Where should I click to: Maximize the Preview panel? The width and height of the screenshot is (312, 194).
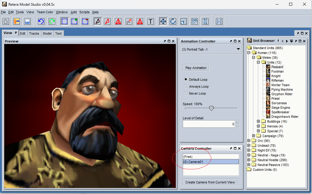pos(169,41)
